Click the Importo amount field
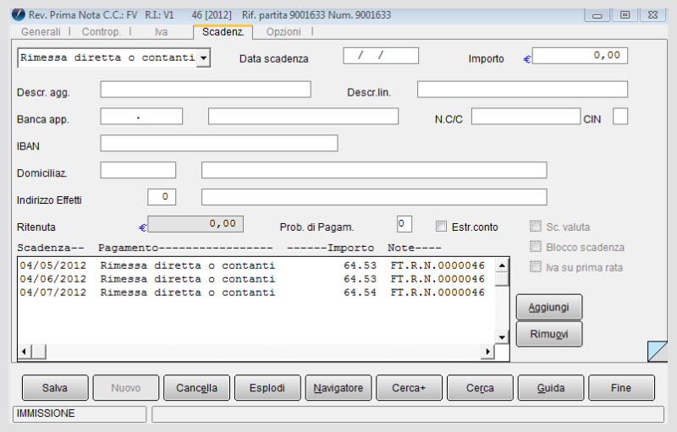Viewport: 677px width, 432px height. point(580,56)
